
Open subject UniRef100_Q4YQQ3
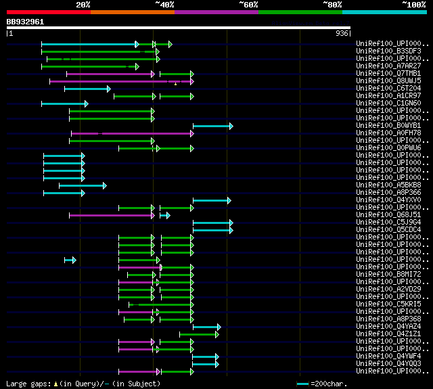point(388,364)
